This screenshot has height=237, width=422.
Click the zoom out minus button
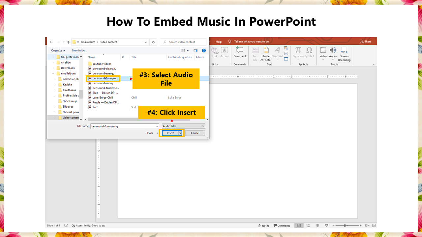pyautogui.click(x=334, y=225)
